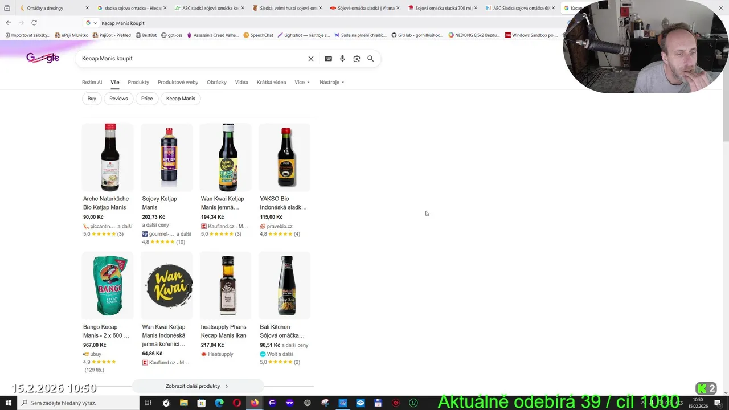
Task: Clear the Google search box text
Action: tap(311, 59)
